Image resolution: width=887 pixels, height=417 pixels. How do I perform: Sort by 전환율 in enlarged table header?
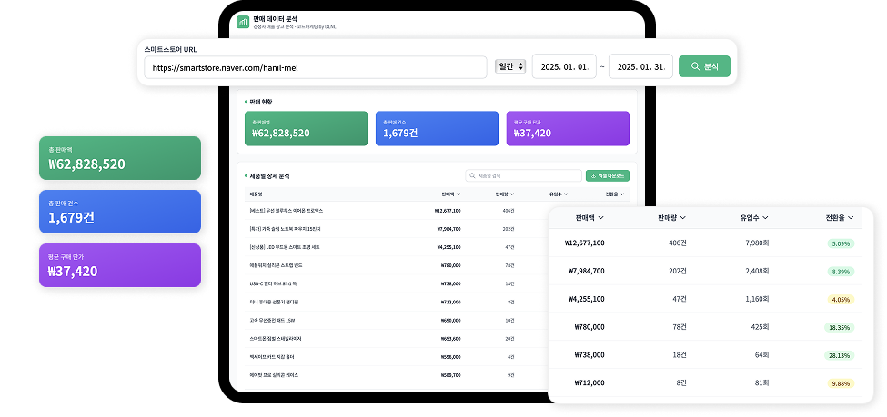[x=841, y=218]
